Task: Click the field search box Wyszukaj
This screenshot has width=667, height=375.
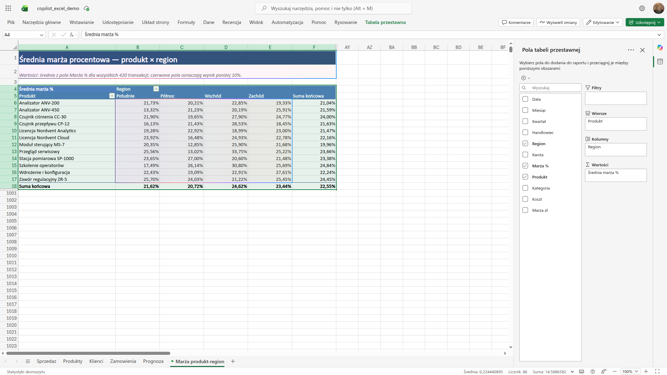Action: 550,88
